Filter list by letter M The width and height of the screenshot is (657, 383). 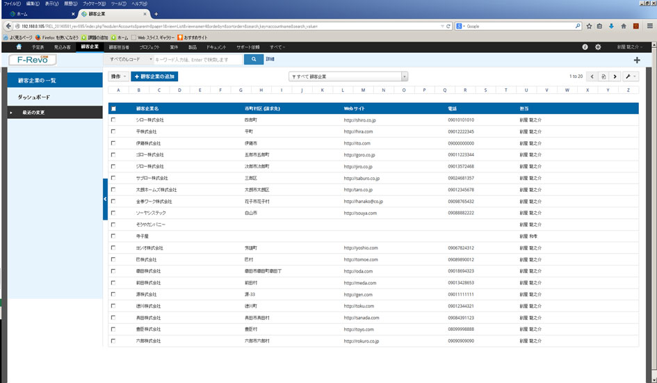363,90
